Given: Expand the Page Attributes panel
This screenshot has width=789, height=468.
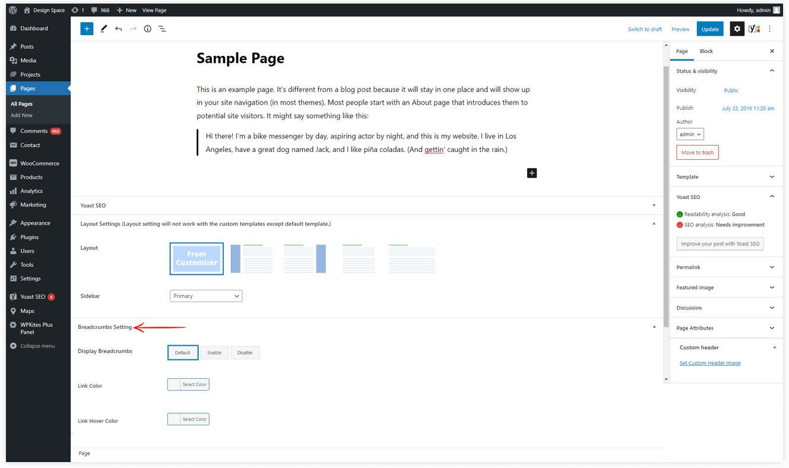Looking at the screenshot, I should coord(727,328).
